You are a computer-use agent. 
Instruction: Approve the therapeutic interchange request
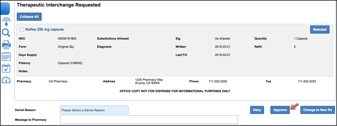[x=280, y=110]
